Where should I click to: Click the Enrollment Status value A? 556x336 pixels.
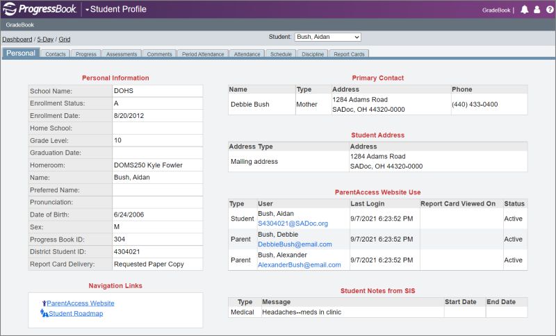pos(116,103)
